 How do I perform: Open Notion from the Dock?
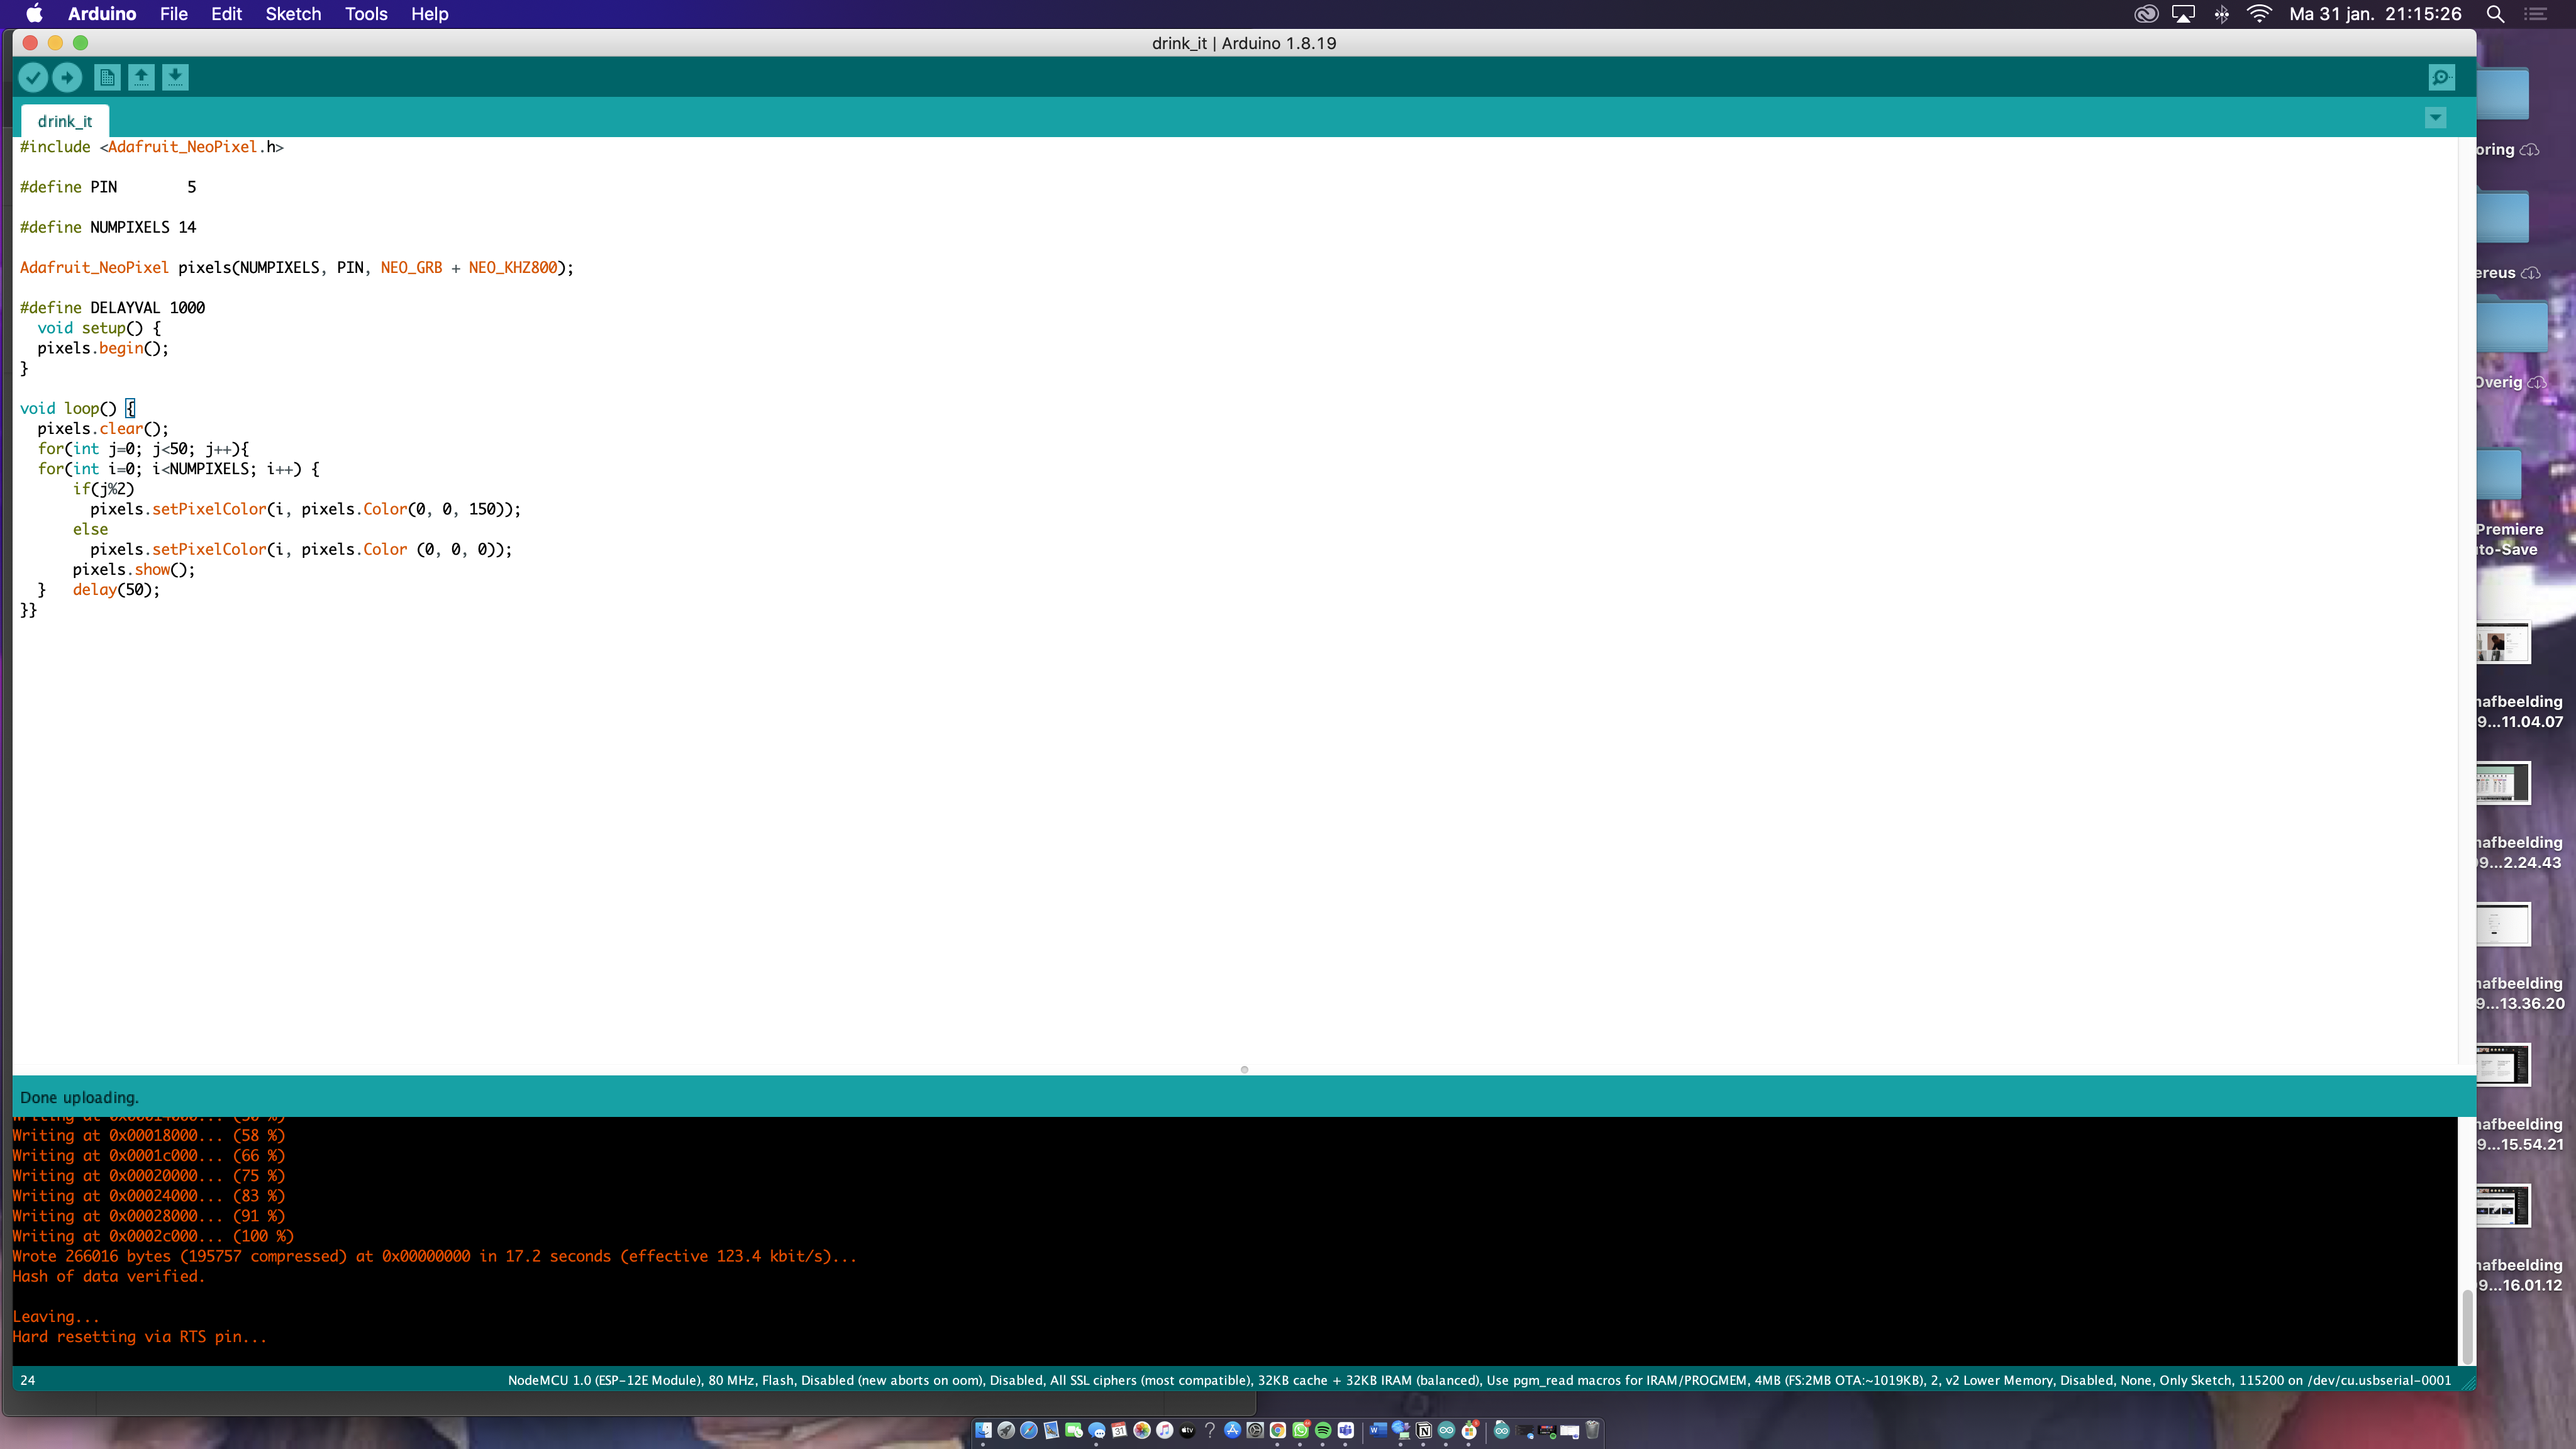click(1424, 1430)
